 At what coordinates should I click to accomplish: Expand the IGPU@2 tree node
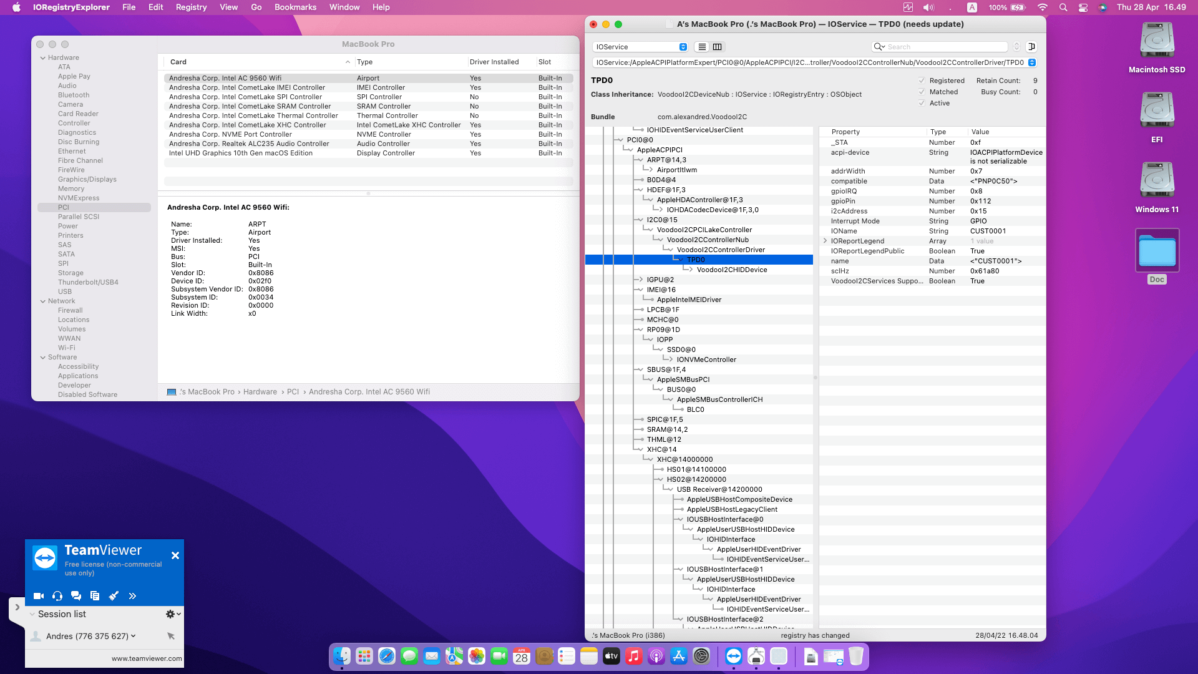[x=640, y=280]
